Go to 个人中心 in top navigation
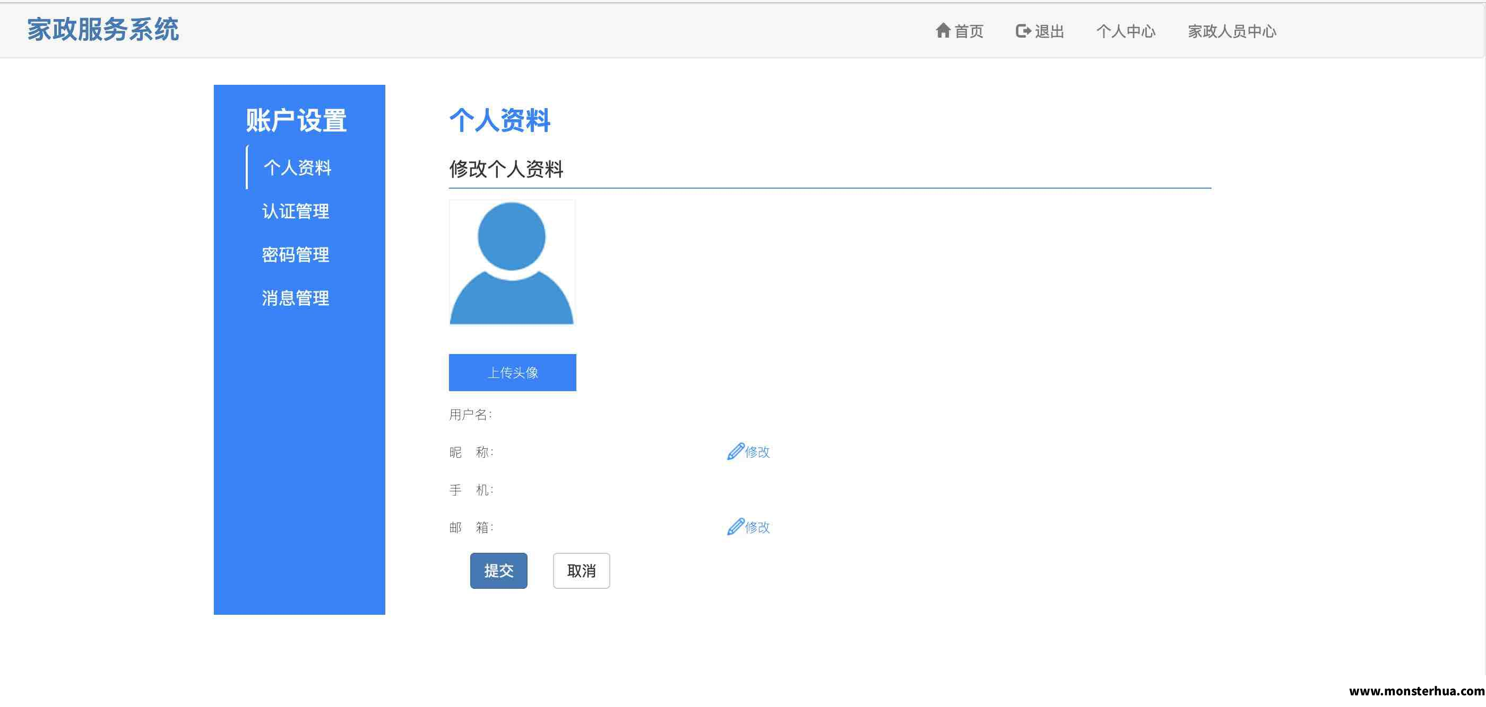Image resolution: width=1486 pixels, height=707 pixels. [x=1126, y=31]
